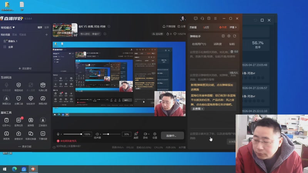Screen dimensions: 308x173
Task: Toggle 录制 recording camera icon
Action: [145, 134]
